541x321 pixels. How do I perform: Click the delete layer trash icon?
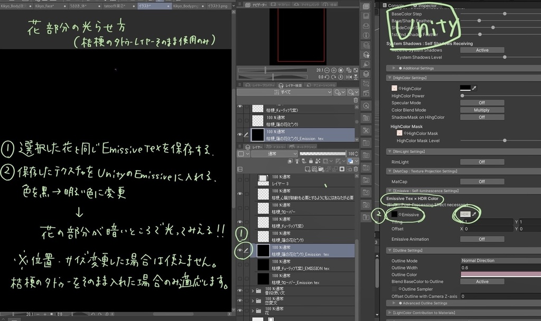(356, 169)
